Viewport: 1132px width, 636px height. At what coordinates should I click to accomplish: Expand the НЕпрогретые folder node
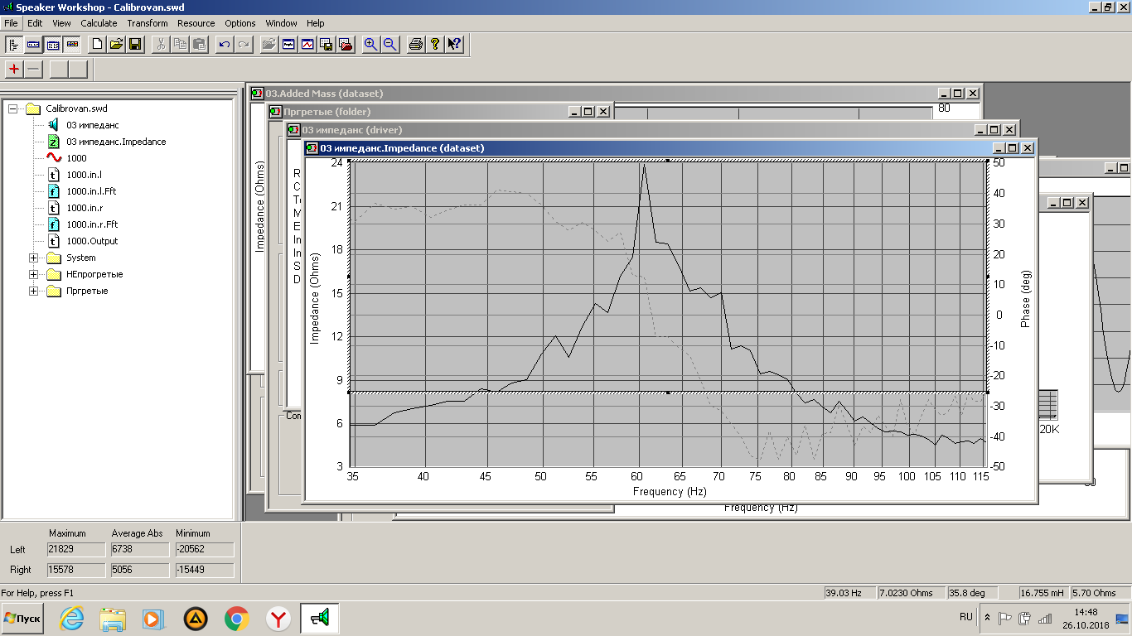(x=34, y=274)
